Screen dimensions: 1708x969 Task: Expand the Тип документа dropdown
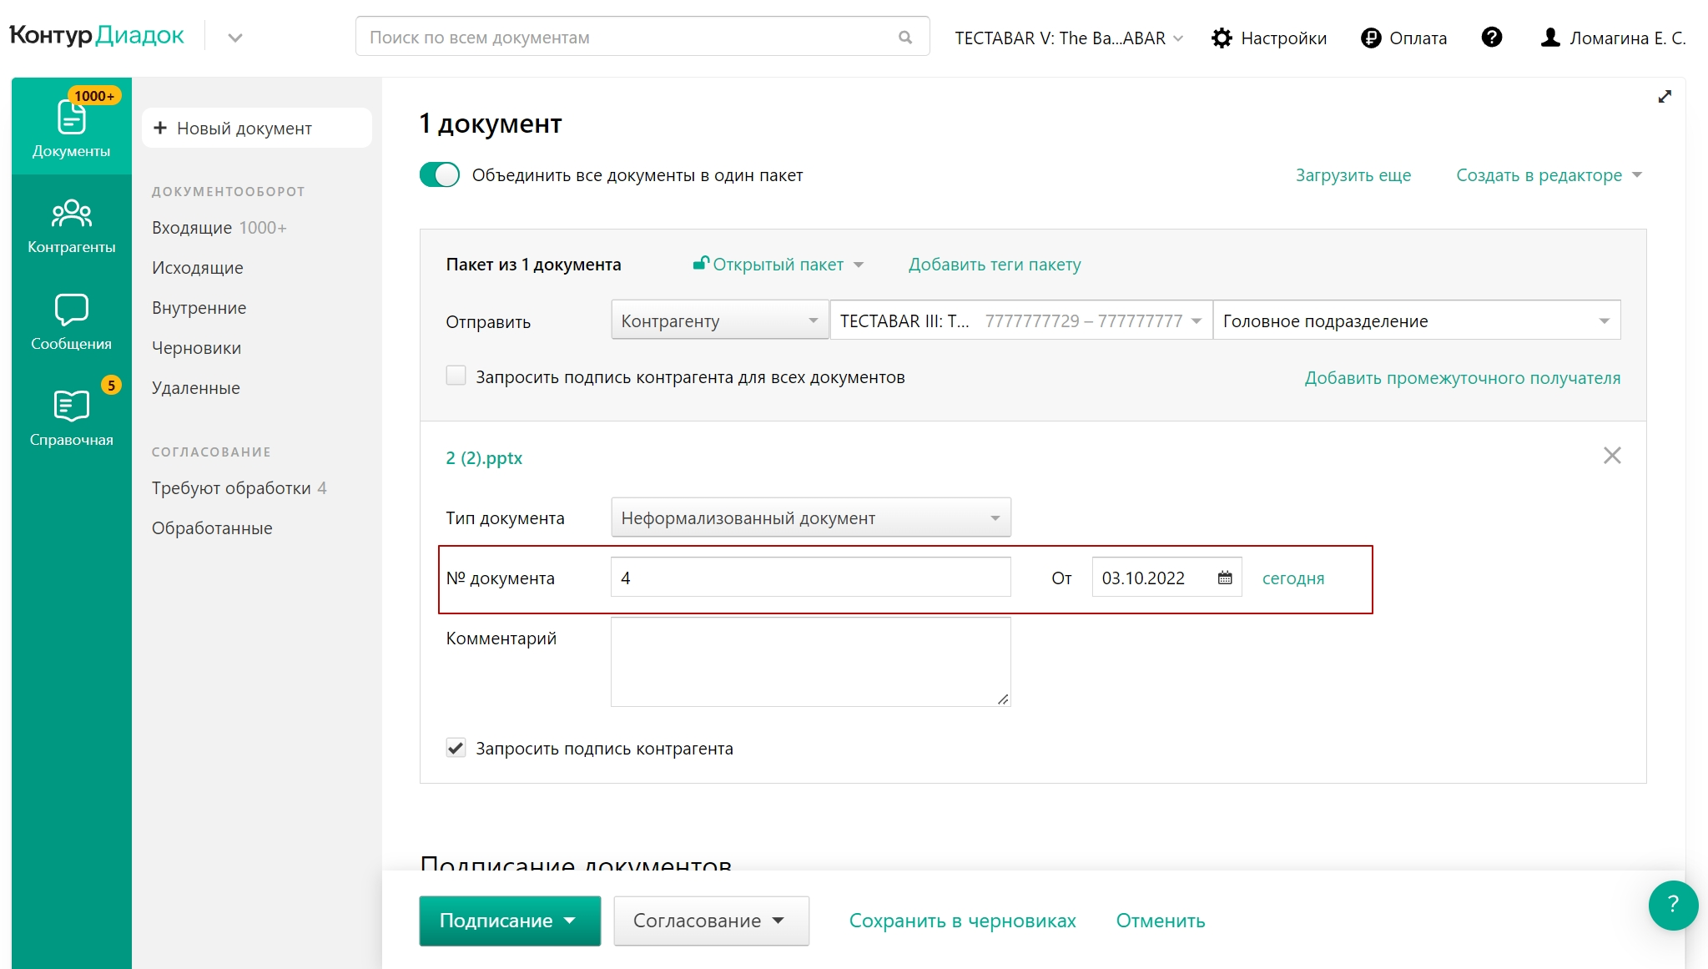pyautogui.click(x=810, y=518)
